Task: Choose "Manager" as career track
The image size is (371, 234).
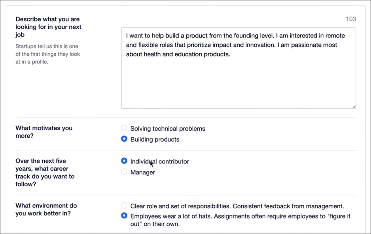Action: point(124,172)
